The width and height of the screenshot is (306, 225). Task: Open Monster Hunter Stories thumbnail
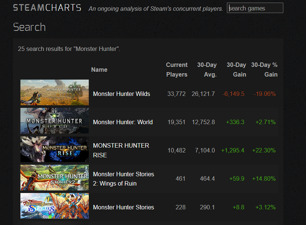pos(55,206)
